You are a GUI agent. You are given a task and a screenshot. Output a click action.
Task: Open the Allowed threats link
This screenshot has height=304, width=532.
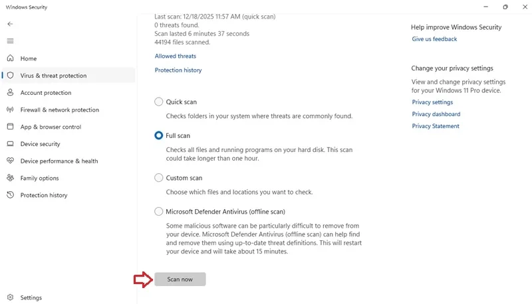[176, 56]
